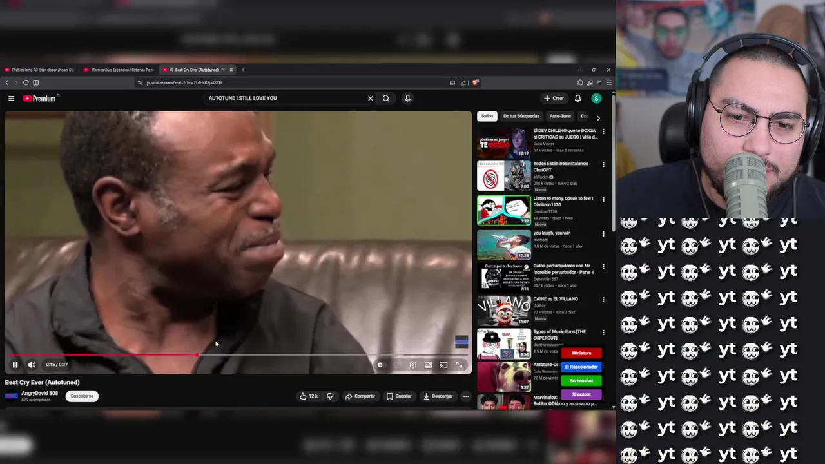The image size is (825, 464).
Task: Enter fullscreen mode in the video player
Action: pyautogui.click(x=459, y=365)
